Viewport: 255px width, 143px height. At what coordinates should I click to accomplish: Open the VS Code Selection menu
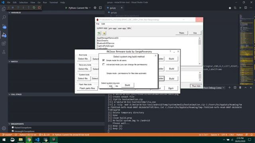click(x=24, y=2)
